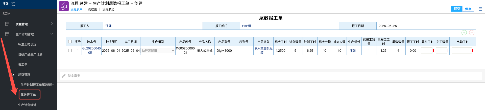Screen dimensions: 485x110
Task: Remove row with the red minus icon
Action: (x=472, y=33)
